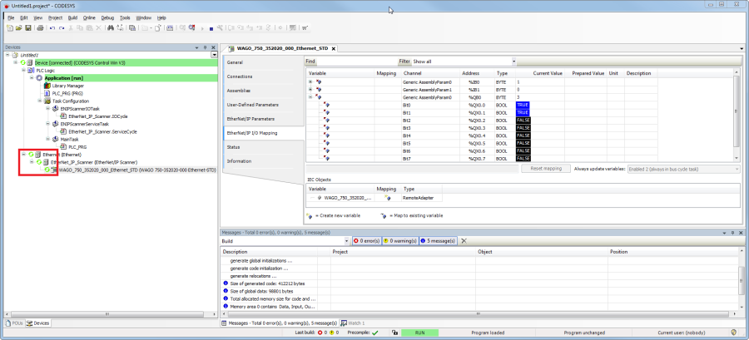Toggle the 0 warning(s) message filter
The width and height of the screenshot is (749, 340).
coord(400,240)
